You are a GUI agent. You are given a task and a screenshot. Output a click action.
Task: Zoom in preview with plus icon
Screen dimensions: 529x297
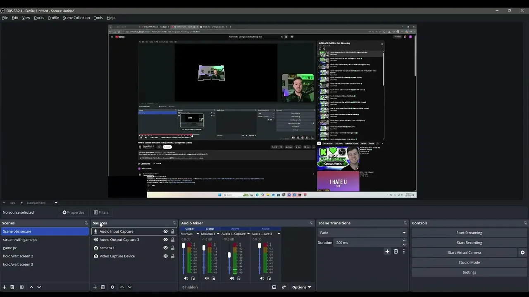[21, 203]
